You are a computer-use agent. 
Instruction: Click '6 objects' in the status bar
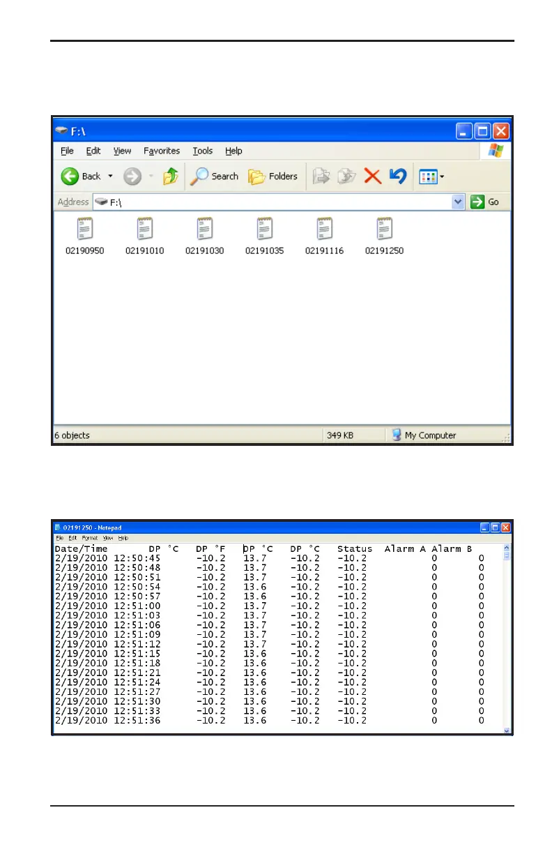72,435
